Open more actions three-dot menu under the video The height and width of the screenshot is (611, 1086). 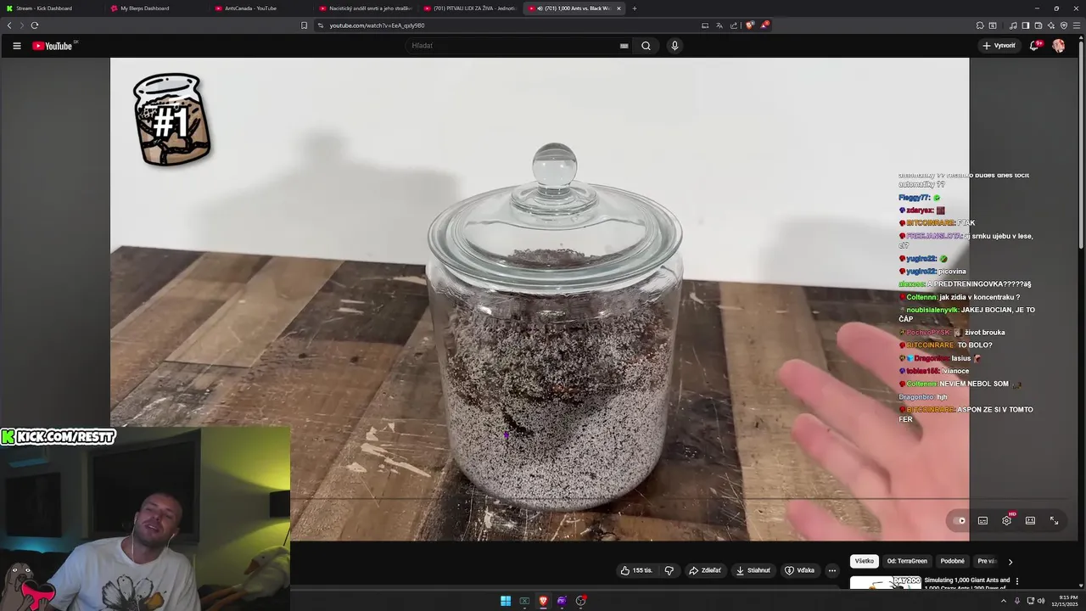[x=832, y=570]
